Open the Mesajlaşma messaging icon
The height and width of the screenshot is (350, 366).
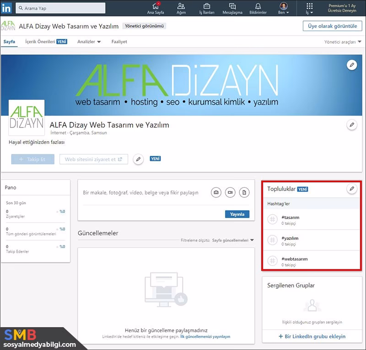tap(232, 7)
